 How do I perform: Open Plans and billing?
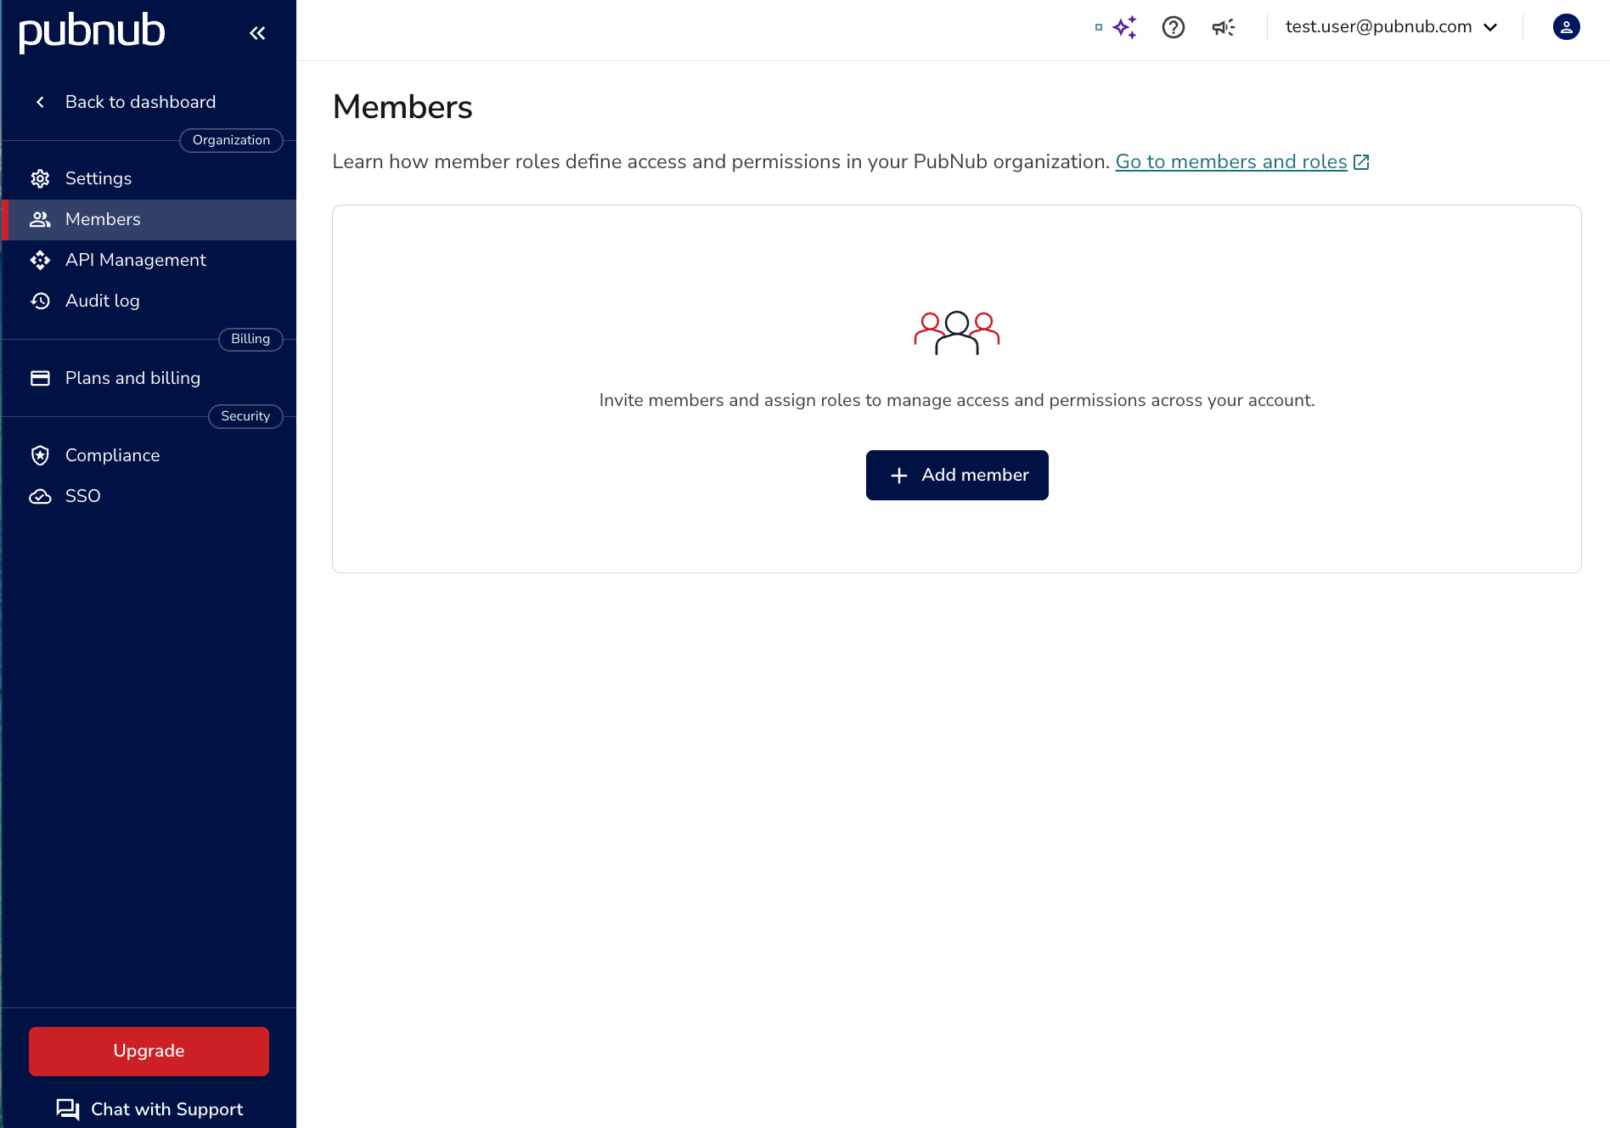(149, 378)
